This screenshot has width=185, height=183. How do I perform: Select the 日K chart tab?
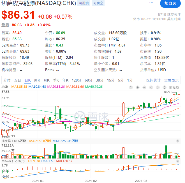tap(28, 80)
